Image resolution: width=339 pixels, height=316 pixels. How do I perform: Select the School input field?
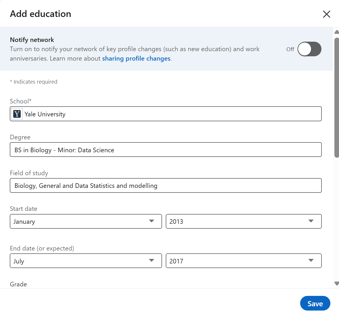point(166,114)
